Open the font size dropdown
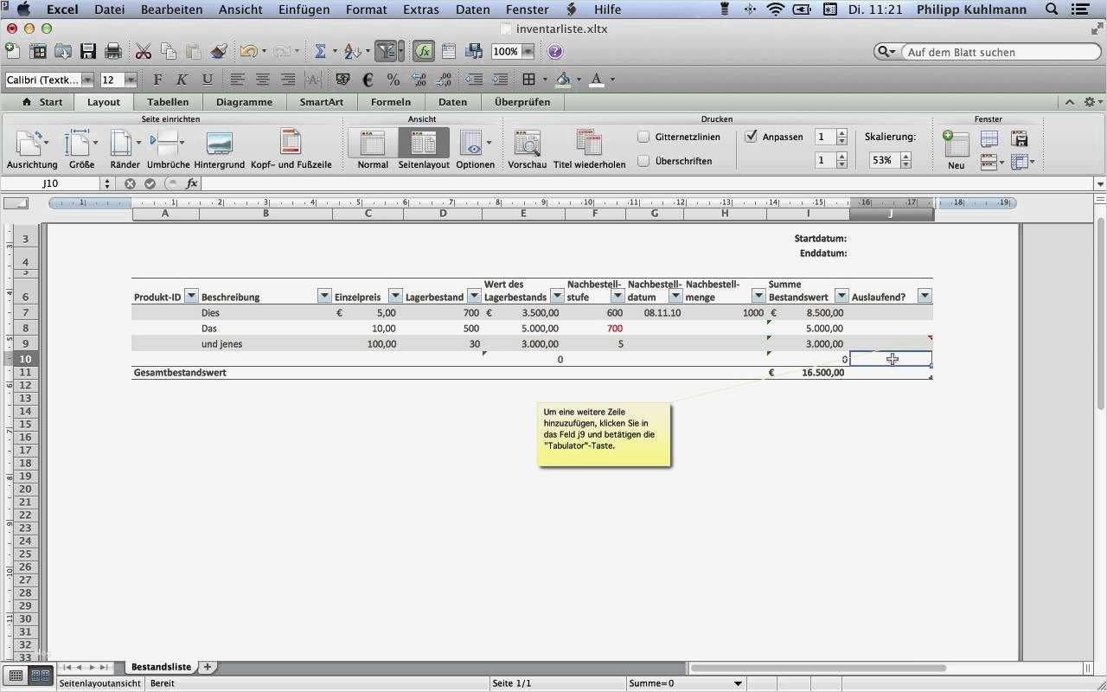1107x692 pixels. 131,80
